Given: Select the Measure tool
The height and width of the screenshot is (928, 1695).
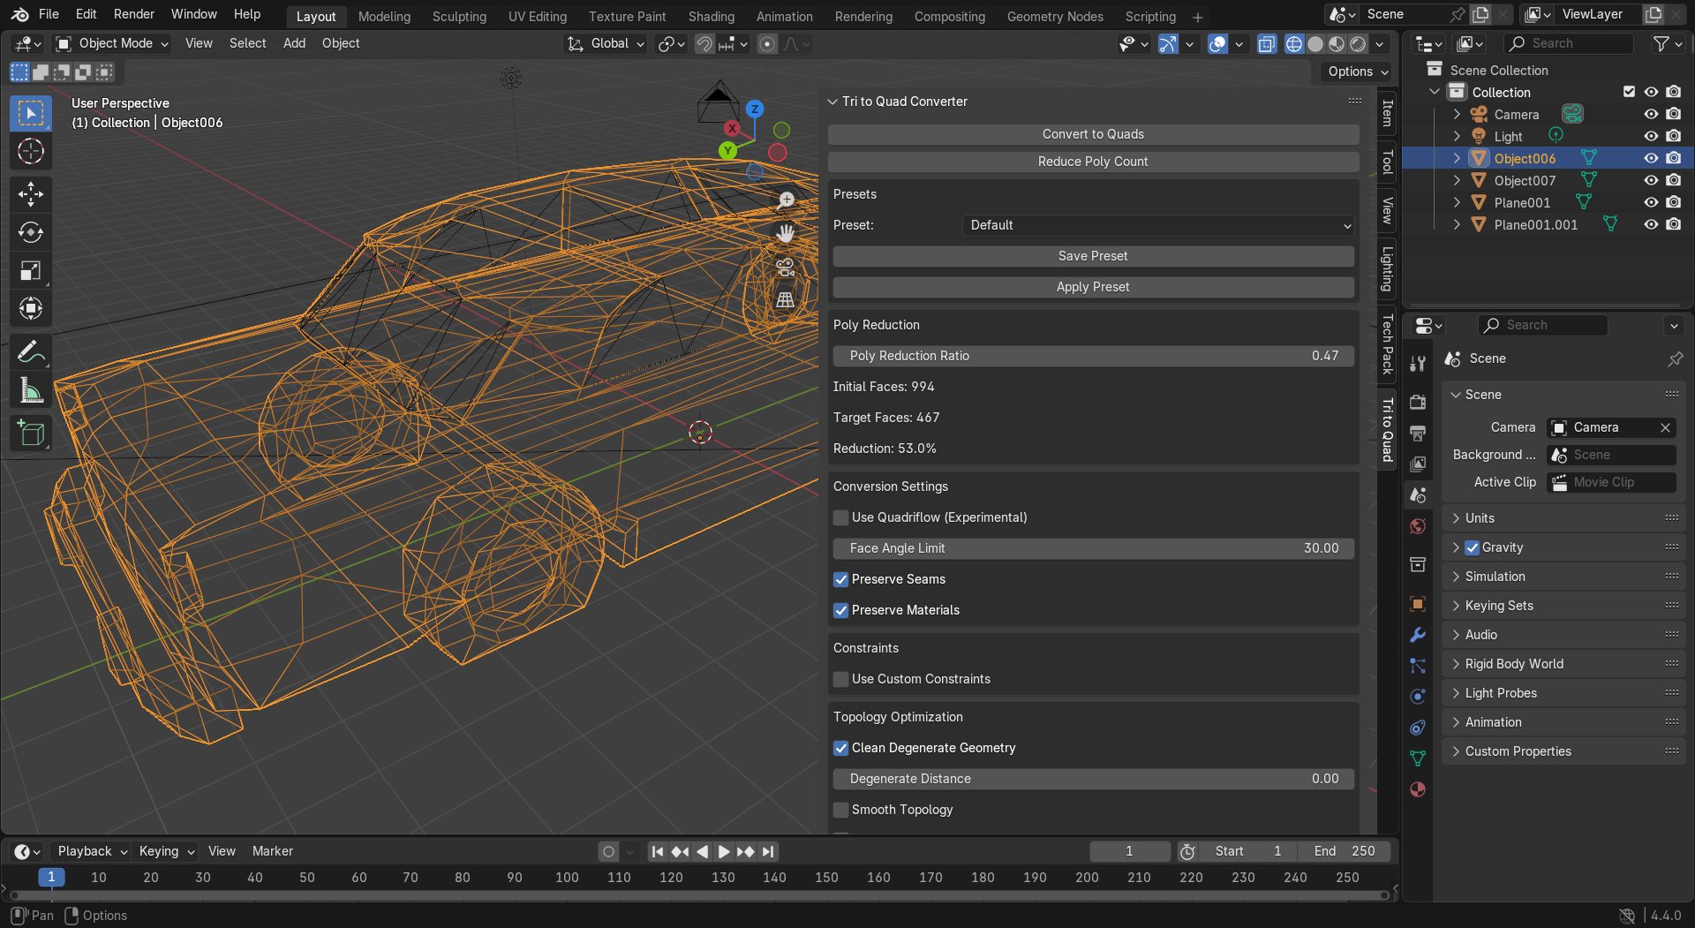Looking at the screenshot, I should pos(31,390).
